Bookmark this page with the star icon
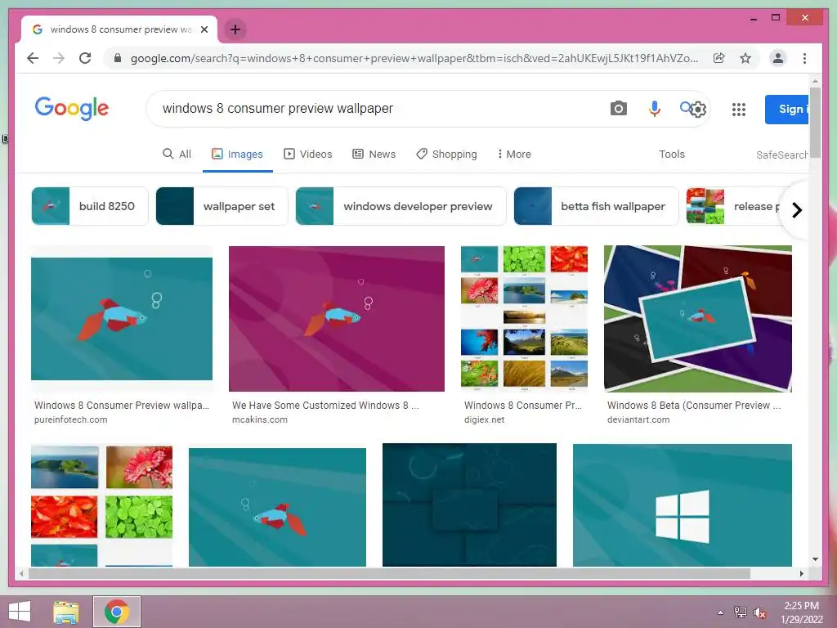This screenshot has height=628, width=837. 745,58
